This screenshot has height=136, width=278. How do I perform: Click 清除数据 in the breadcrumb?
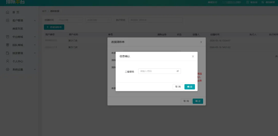point(55,11)
